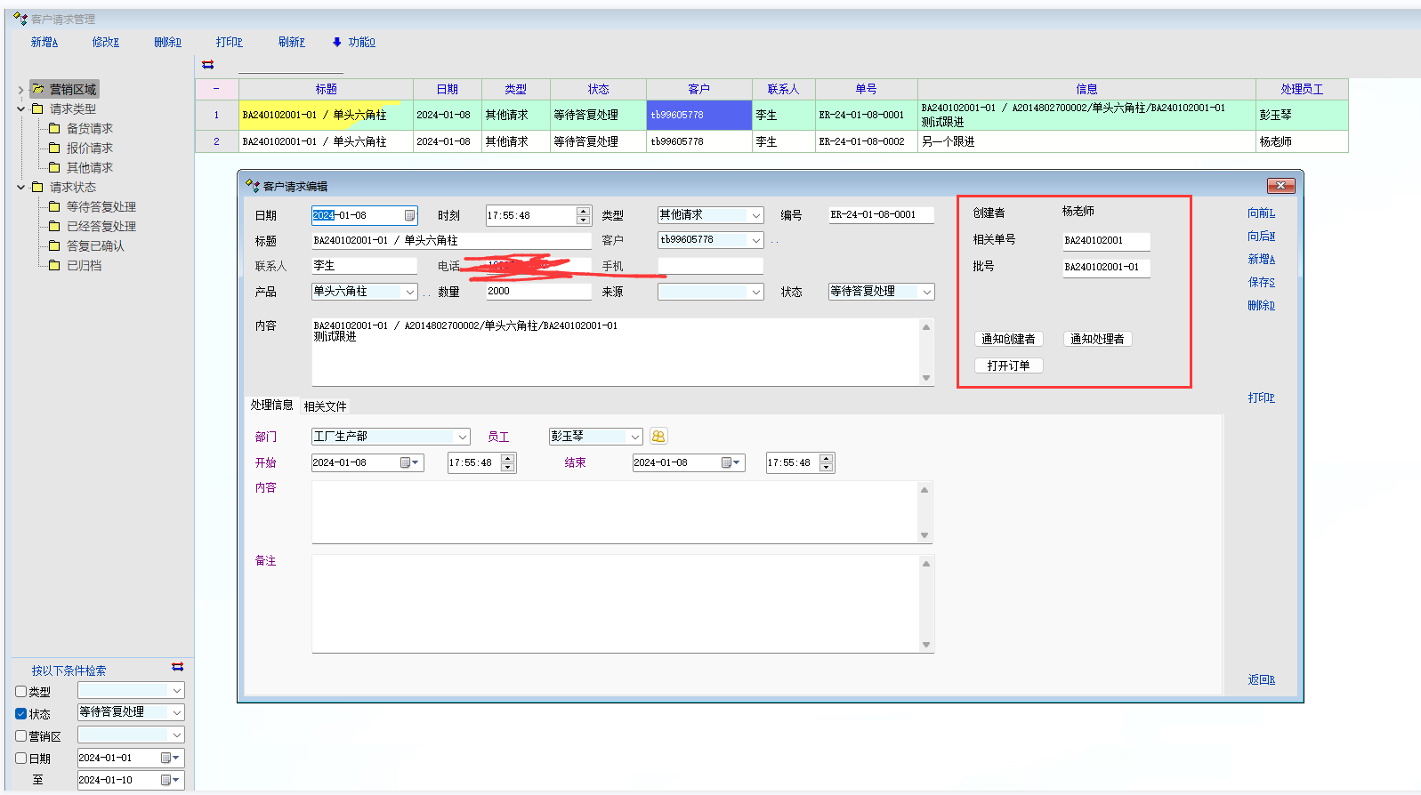
Task: Open the 部门 dropdown showing 工厂生产部
Action: point(463,437)
